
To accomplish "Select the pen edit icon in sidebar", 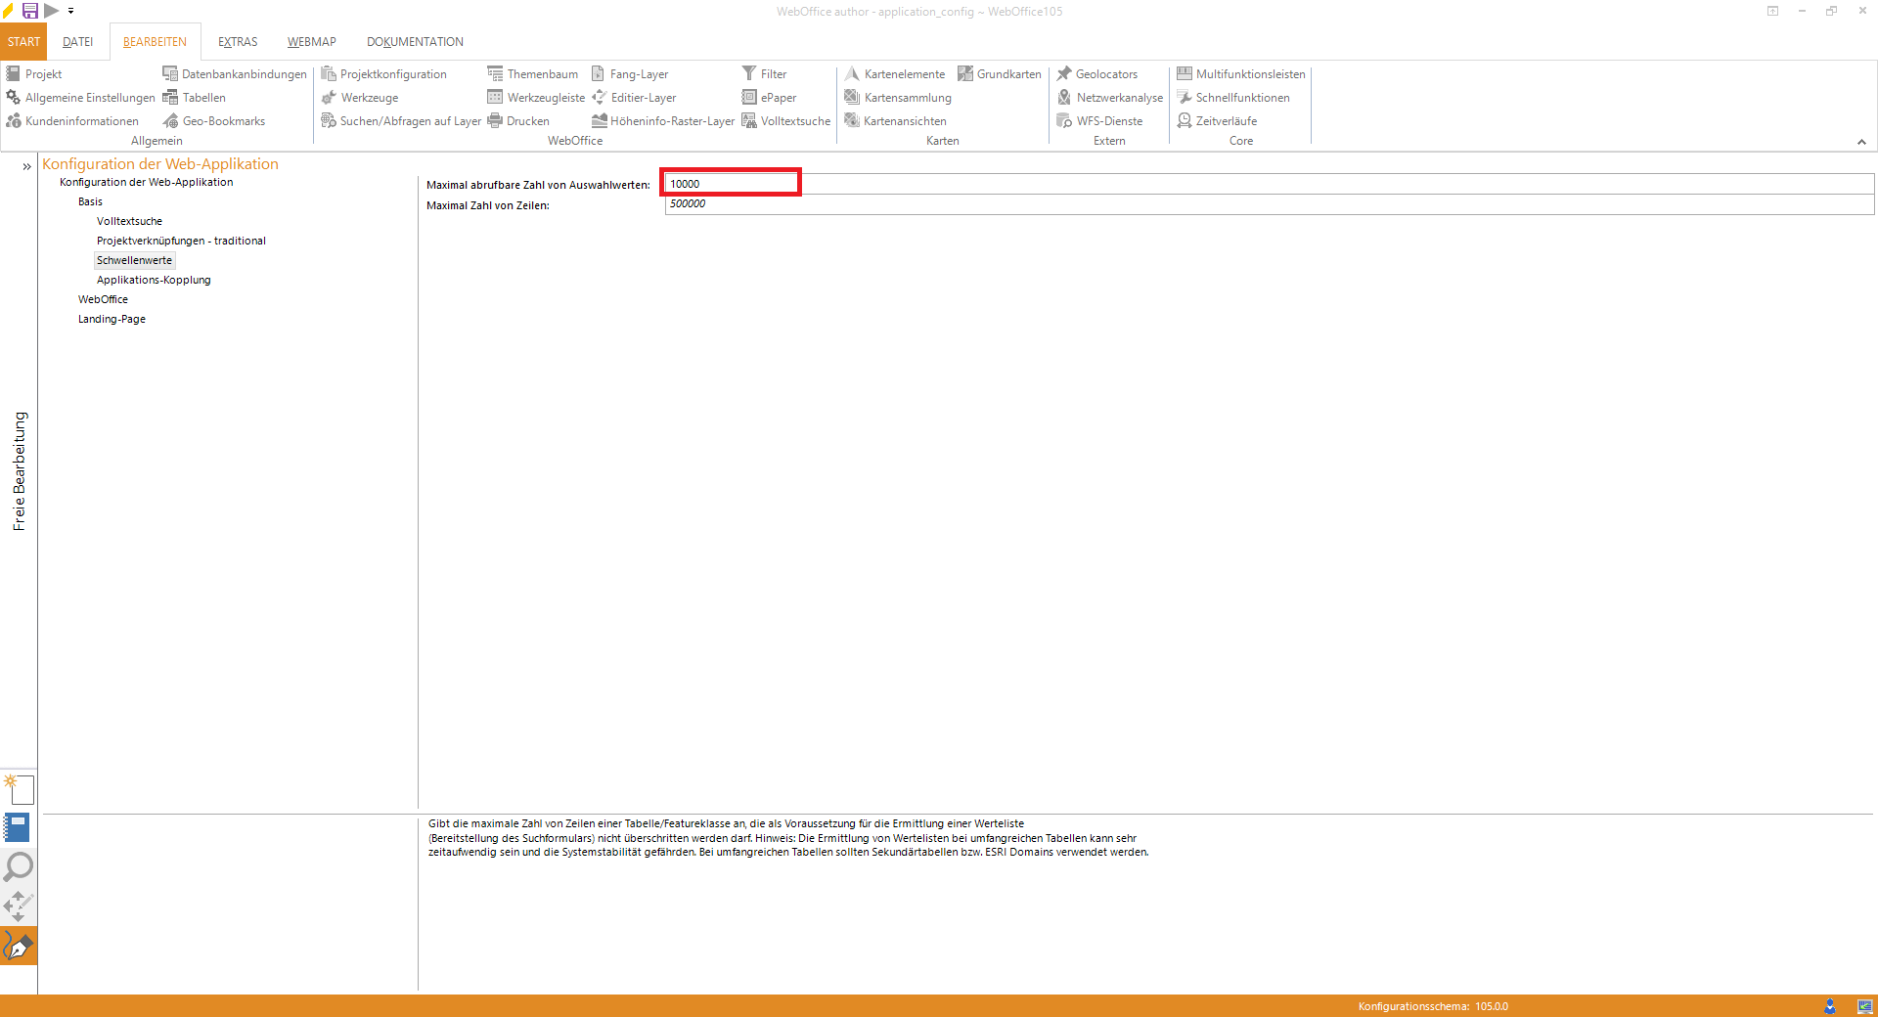I will (x=19, y=946).
